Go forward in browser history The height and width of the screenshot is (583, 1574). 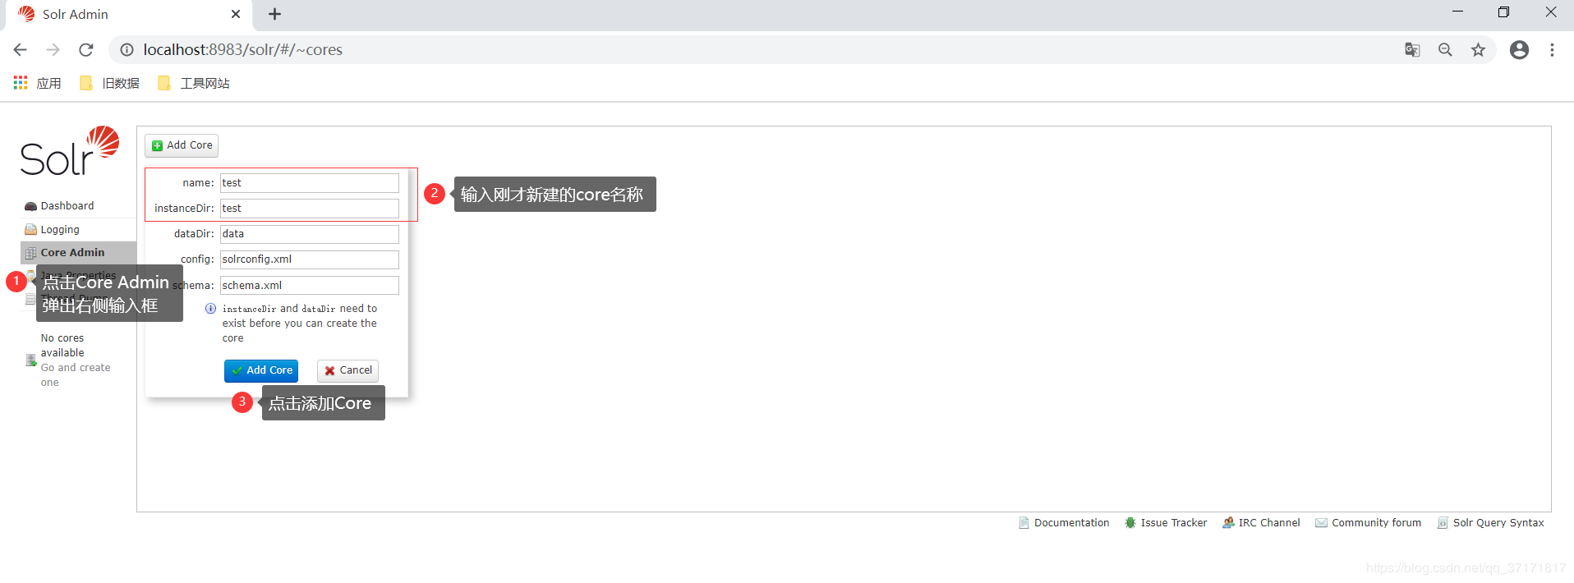click(53, 50)
